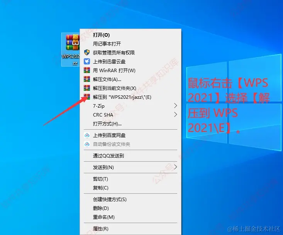The height and width of the screenshot is (235, 283).
Task: Click the WinRAR icon beside 用 WinRAR 打开(W)
Action: [87, 70]
